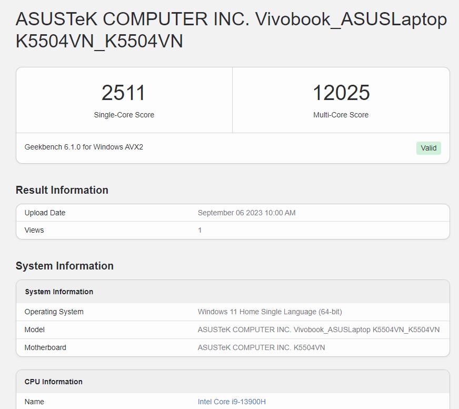Click the Model row label
The image size is (459, 409).
35,330
